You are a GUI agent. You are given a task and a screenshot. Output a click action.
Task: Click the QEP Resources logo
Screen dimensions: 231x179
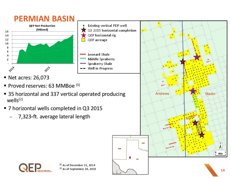pyautogui.click(x=35, y=168)
